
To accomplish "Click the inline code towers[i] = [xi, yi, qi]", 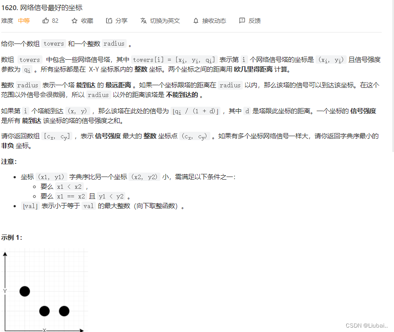I will 174,60.
